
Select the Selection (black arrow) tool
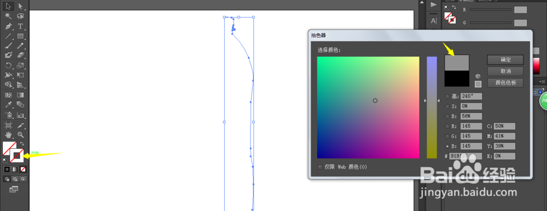pyautogui.click(x=9, y=6)
